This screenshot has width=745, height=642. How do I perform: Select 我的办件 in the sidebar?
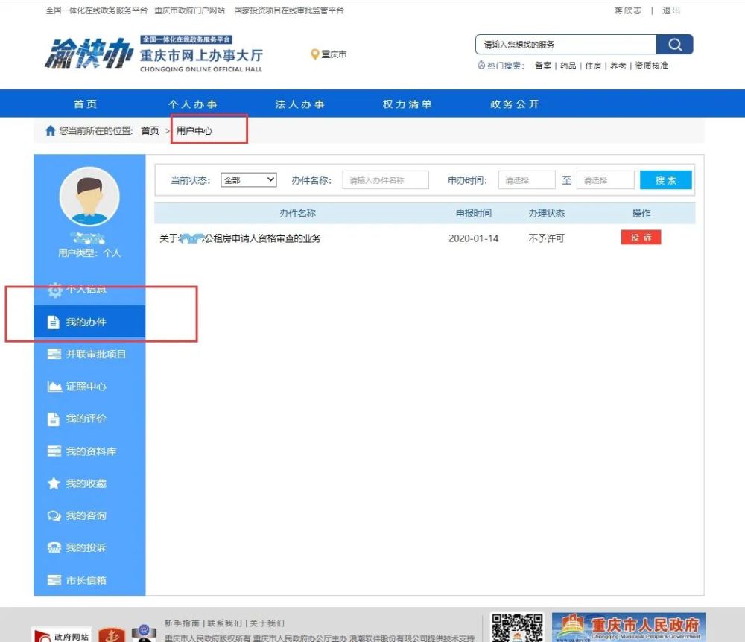(84, 322)
